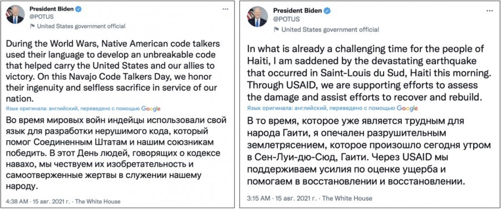Image resolution: width=501 pixels, height=209 pixels.
Task: Click the government flag icon on right tweet
Action: pos(277,29)
